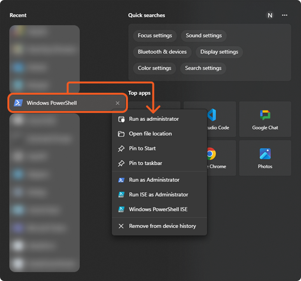Select Pin to taskbar

coord(145,163)
